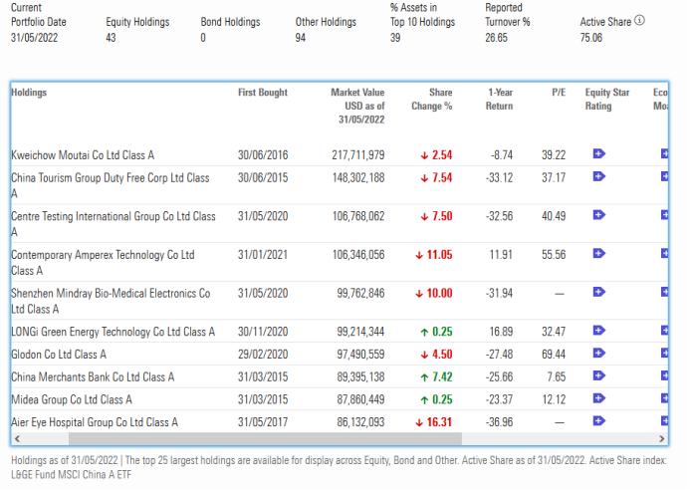Click Economic Moat icon in China Tourism row
690x490 pixels.
[x=664, y=176]
